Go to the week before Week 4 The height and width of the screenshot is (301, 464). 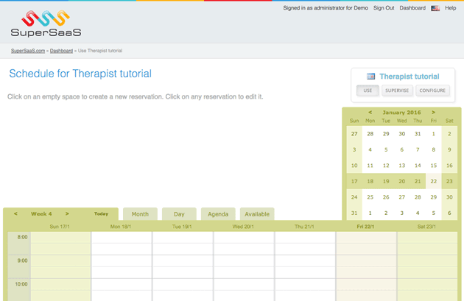pos(15,213)
